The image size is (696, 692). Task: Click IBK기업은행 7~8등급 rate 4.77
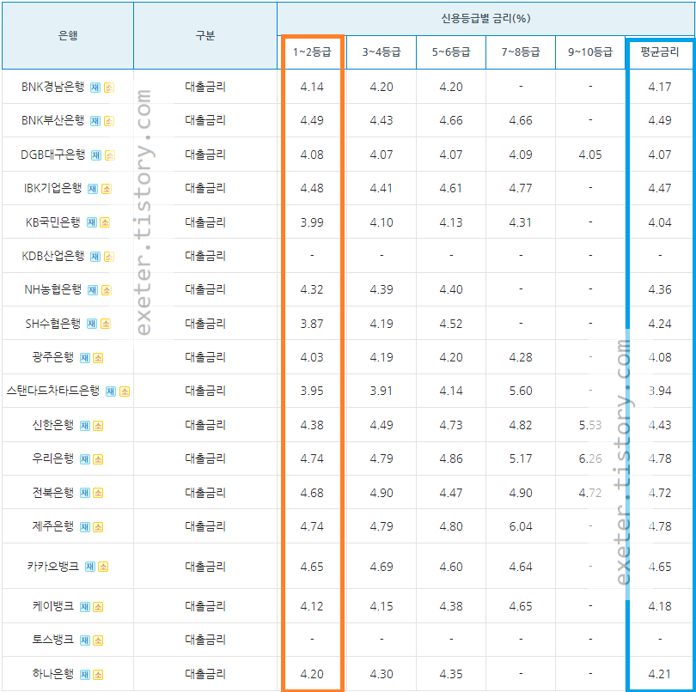(521, 189)
